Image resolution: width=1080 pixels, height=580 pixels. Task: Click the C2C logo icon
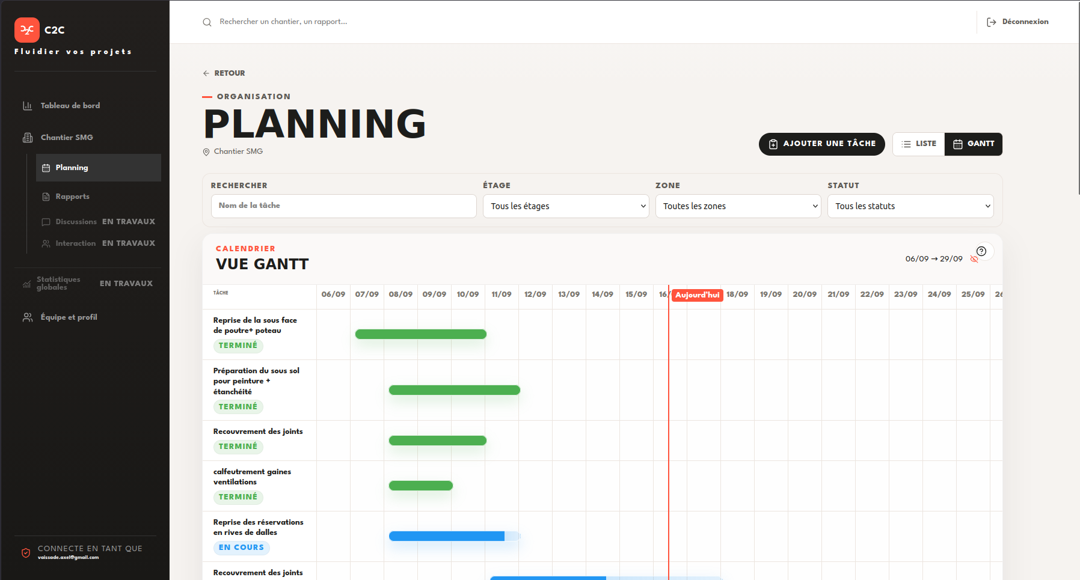click(x=26, y=29)
